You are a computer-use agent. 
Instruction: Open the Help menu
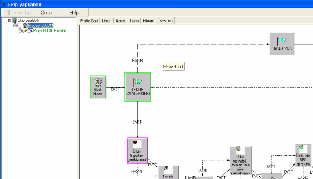click(x=74, y=13)
